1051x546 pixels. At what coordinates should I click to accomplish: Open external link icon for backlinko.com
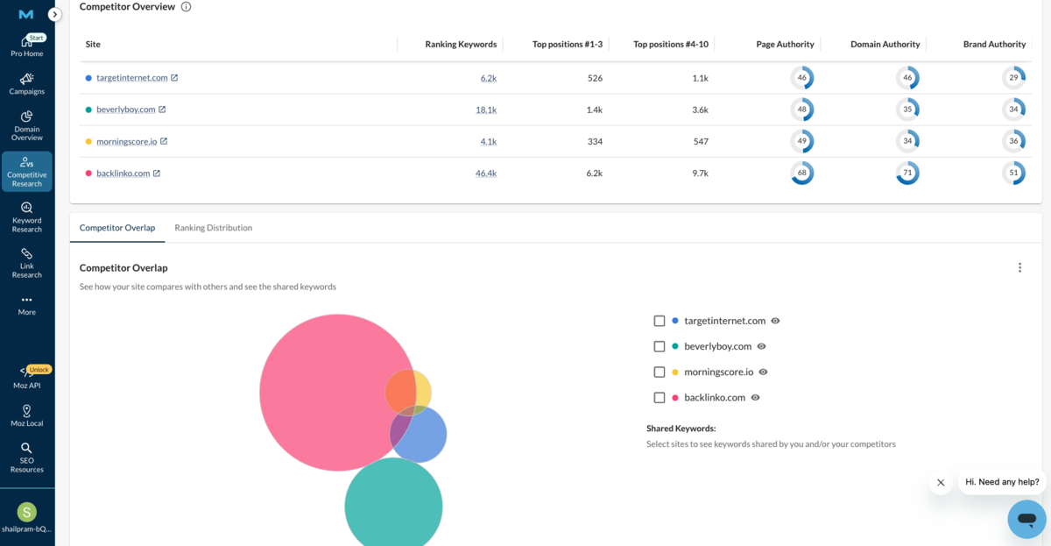157,174
